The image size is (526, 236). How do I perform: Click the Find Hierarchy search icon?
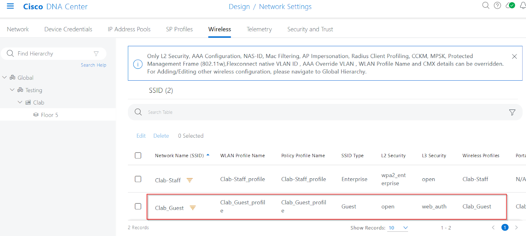10,53
